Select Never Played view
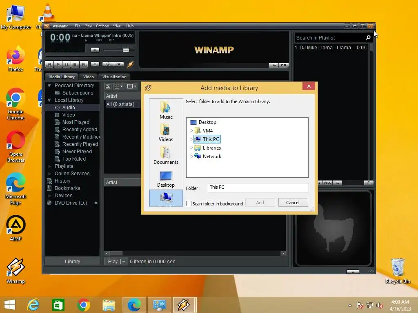 pos(77,152)
